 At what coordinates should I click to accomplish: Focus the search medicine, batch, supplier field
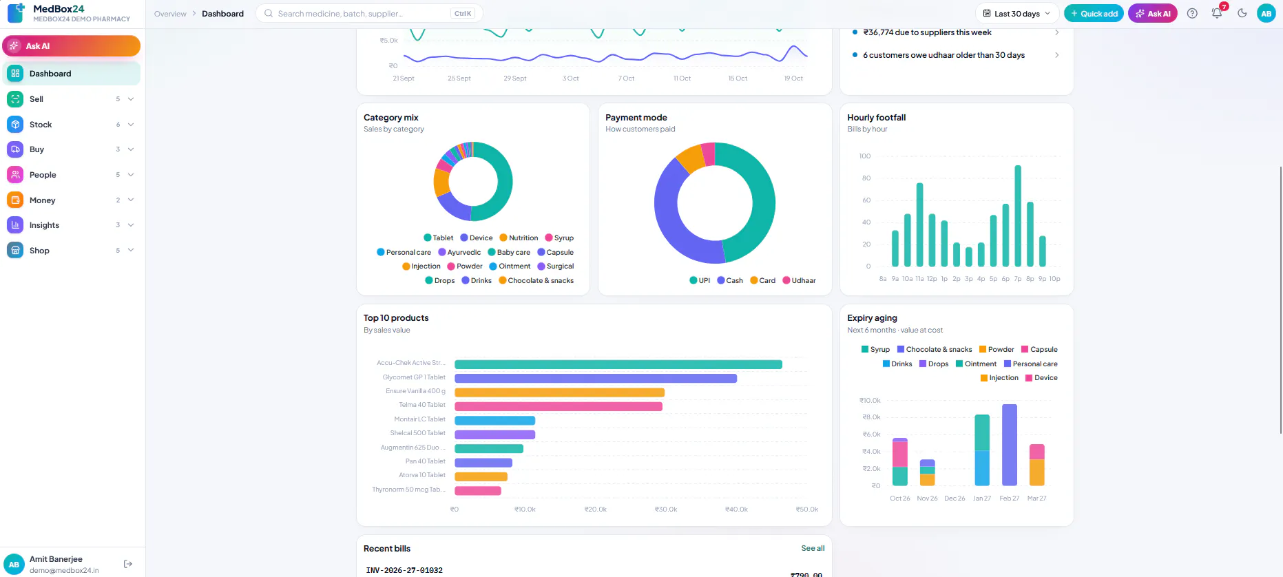tap(369, 13)
